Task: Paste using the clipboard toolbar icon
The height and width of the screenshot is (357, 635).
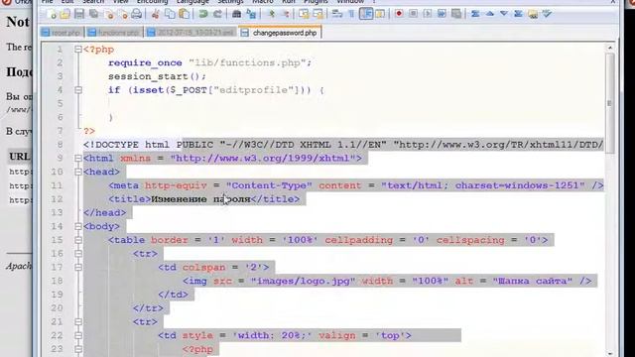Action: point(184,14)
